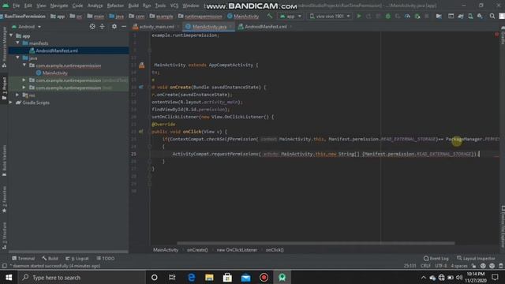
Task: Click Android Studio icon in taskbar
Action: click(282, 277)
